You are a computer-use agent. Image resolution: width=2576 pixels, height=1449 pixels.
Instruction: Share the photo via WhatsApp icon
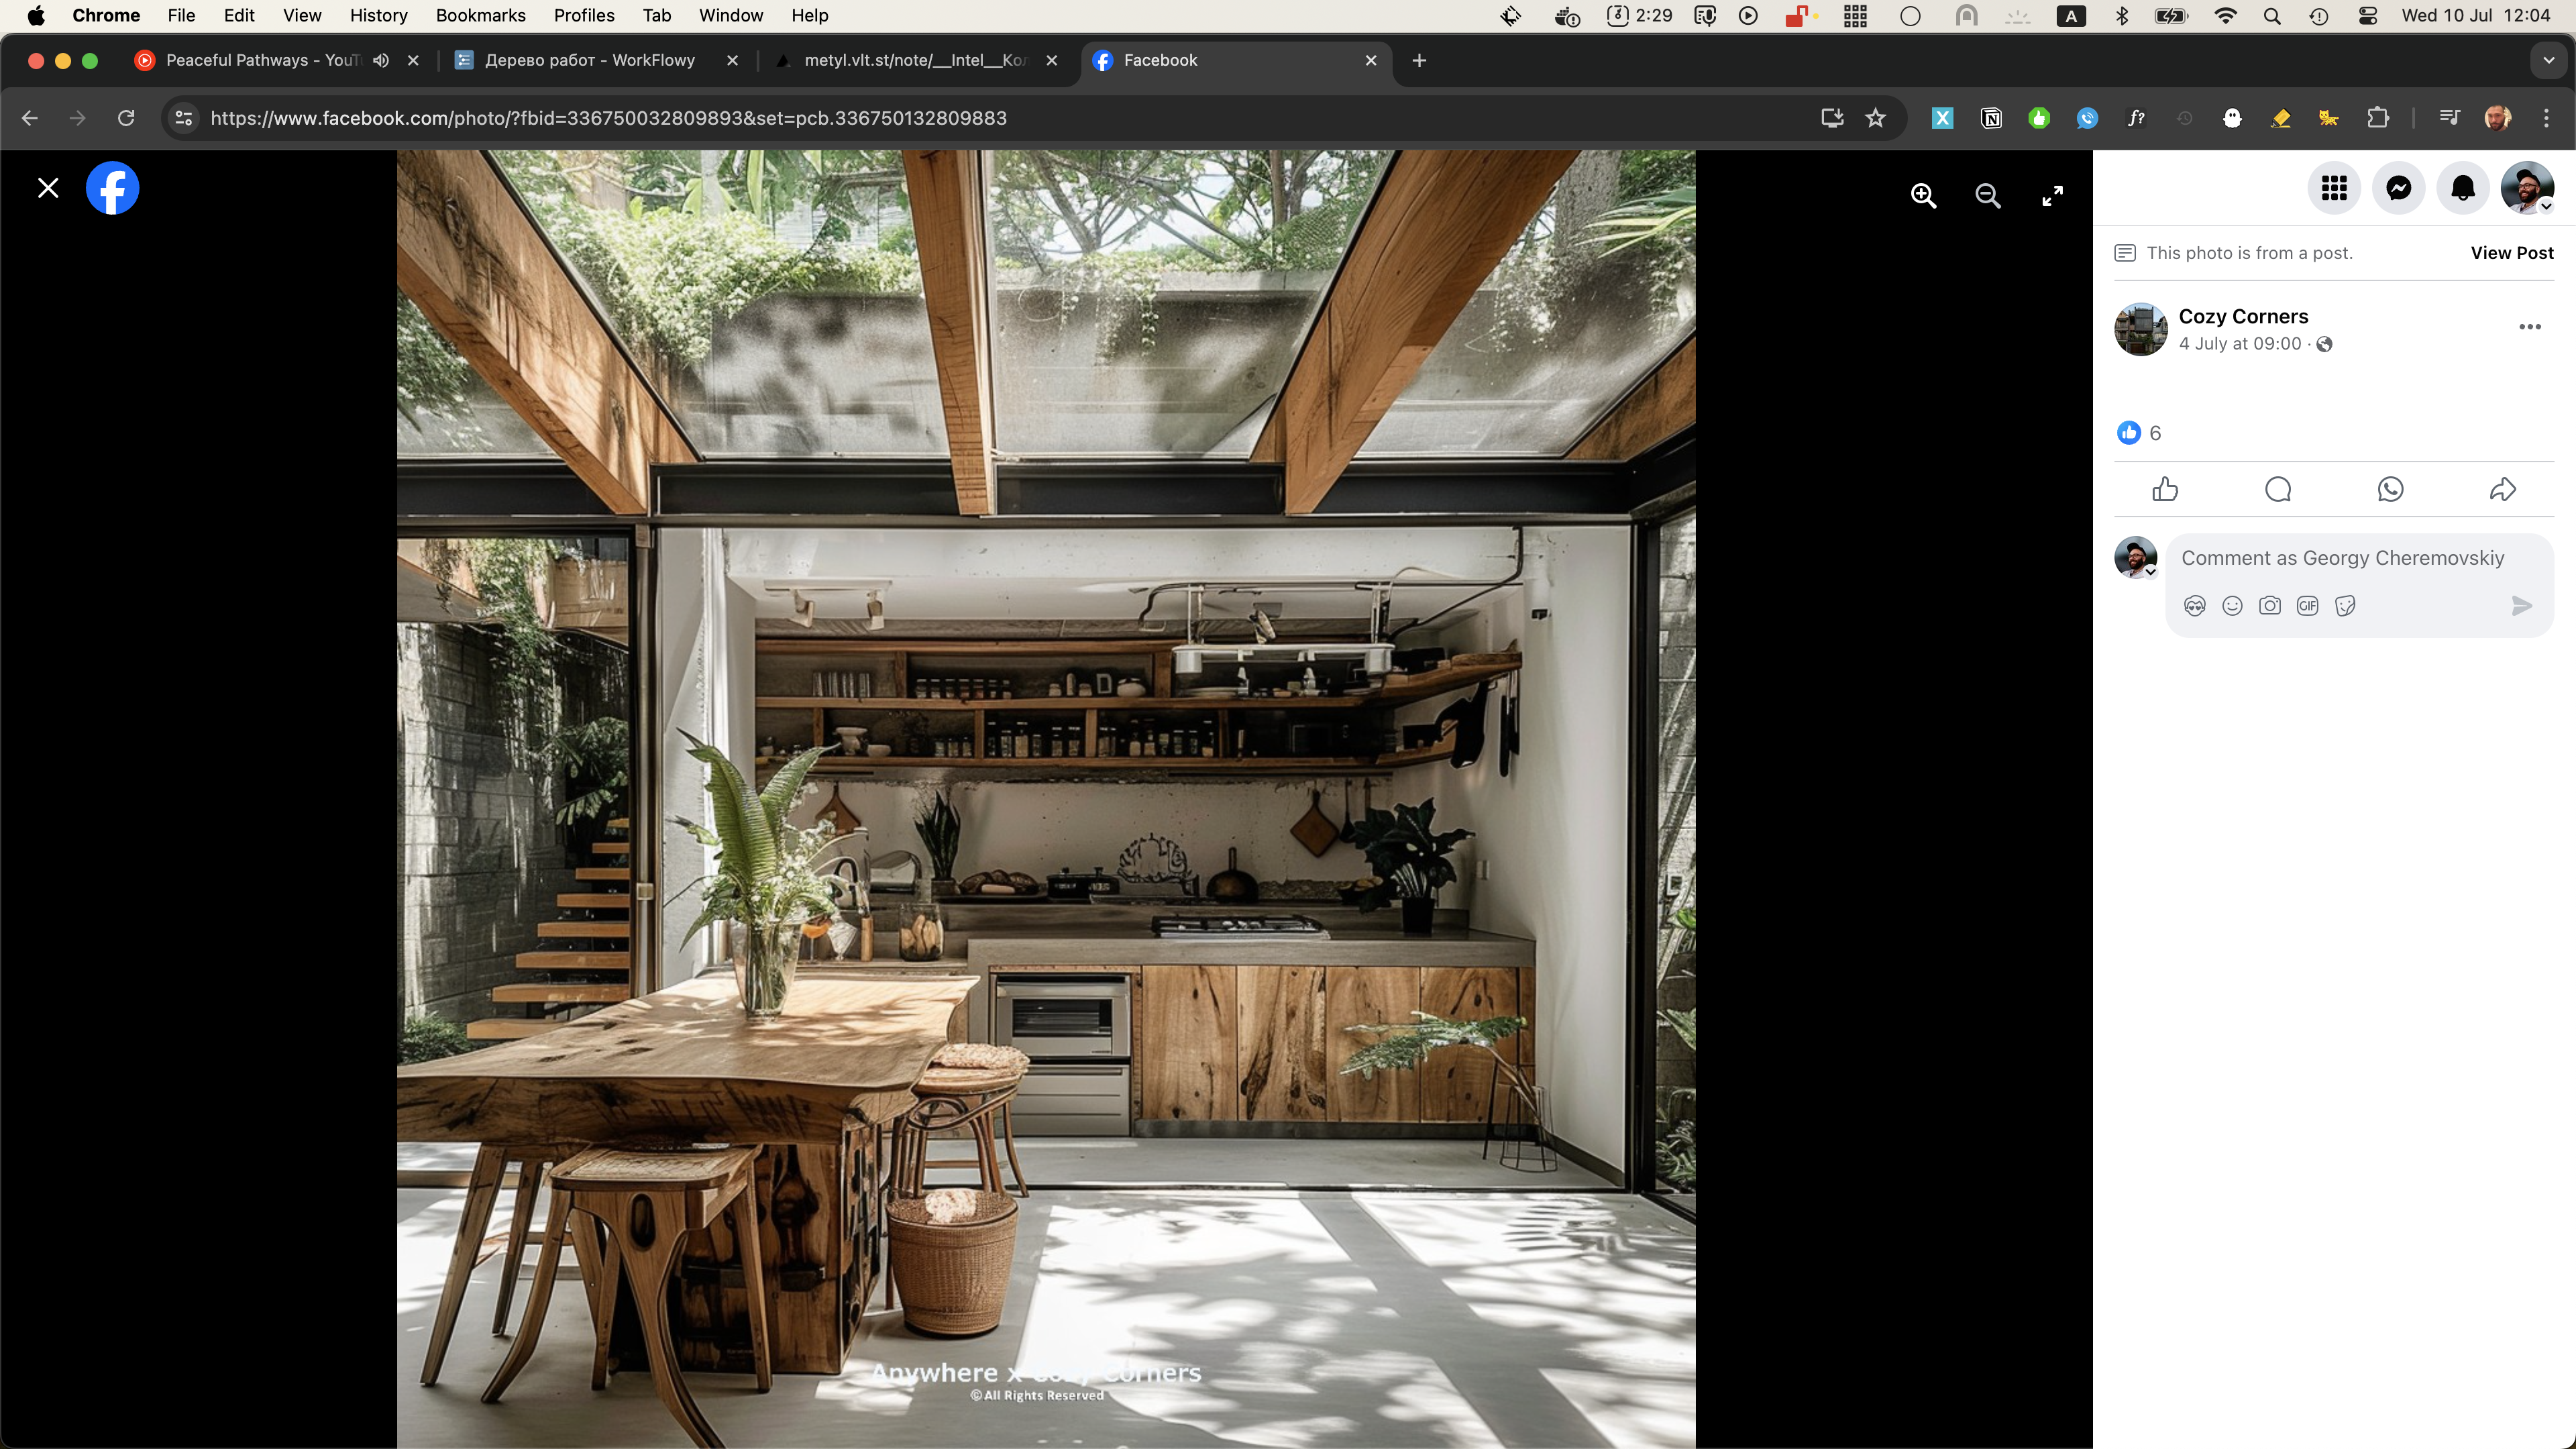(2390, 489)
